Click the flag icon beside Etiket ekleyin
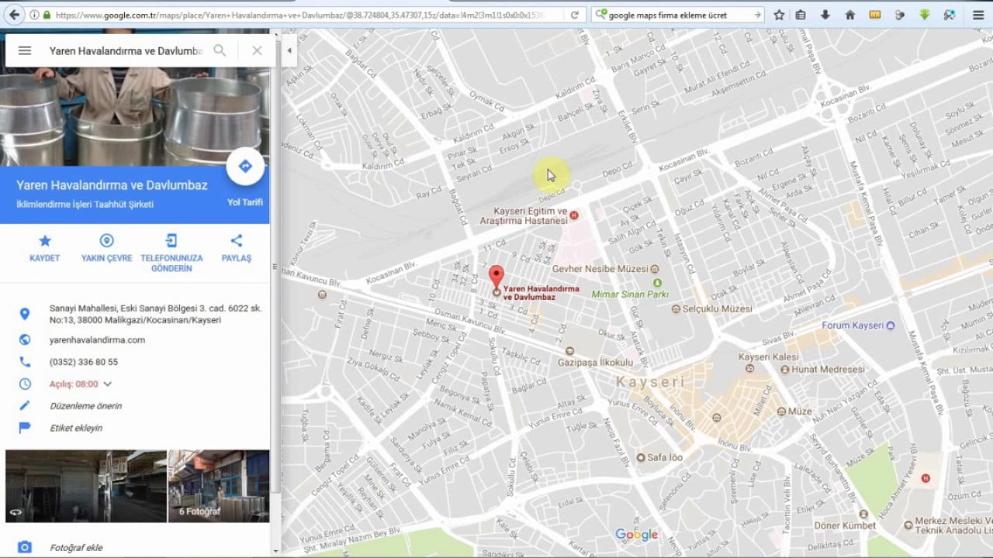993x558 pixels. tap(25, 427)
